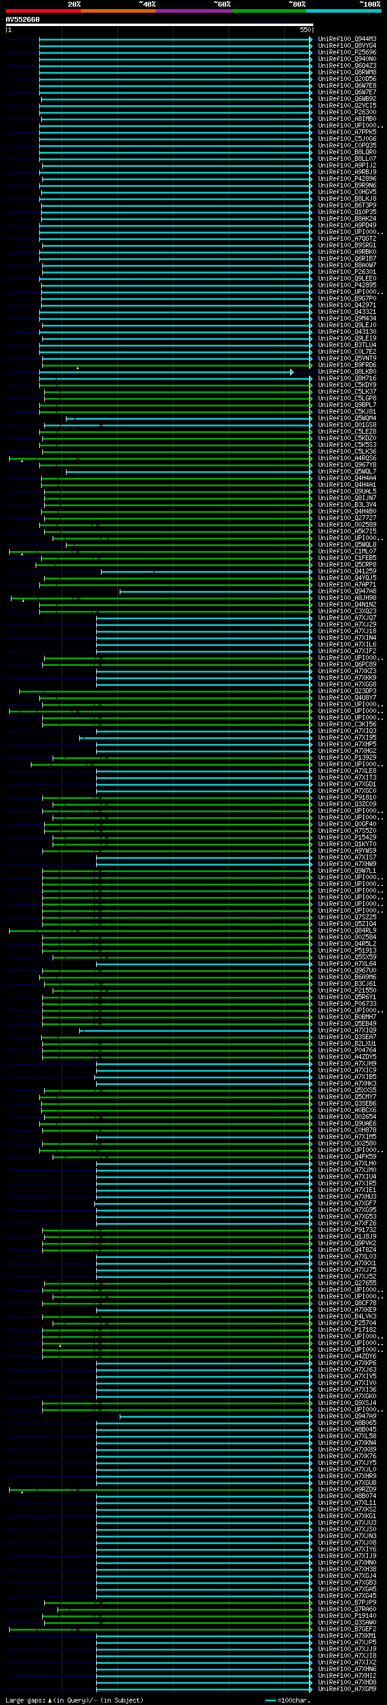
Task: Select hit label UniRef100_C1ML07
Action: point(347,552)
